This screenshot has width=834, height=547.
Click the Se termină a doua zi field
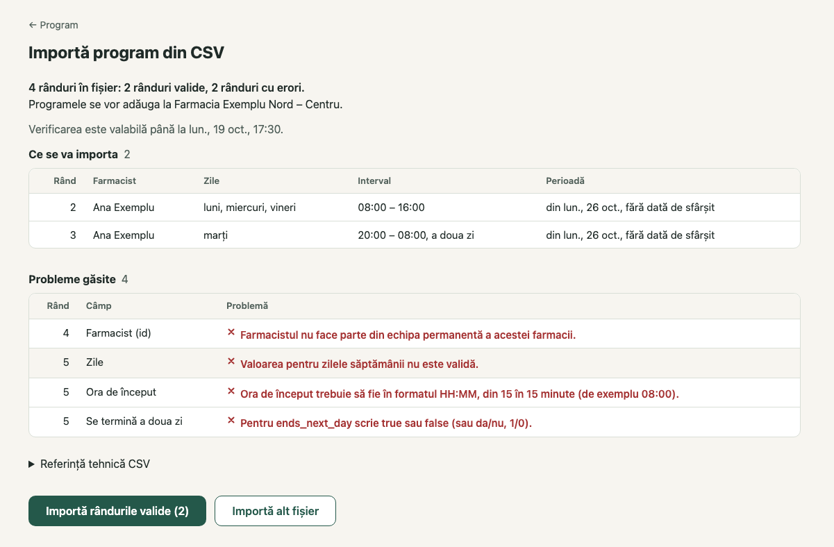pyautogui.click(x=134, y=421)
